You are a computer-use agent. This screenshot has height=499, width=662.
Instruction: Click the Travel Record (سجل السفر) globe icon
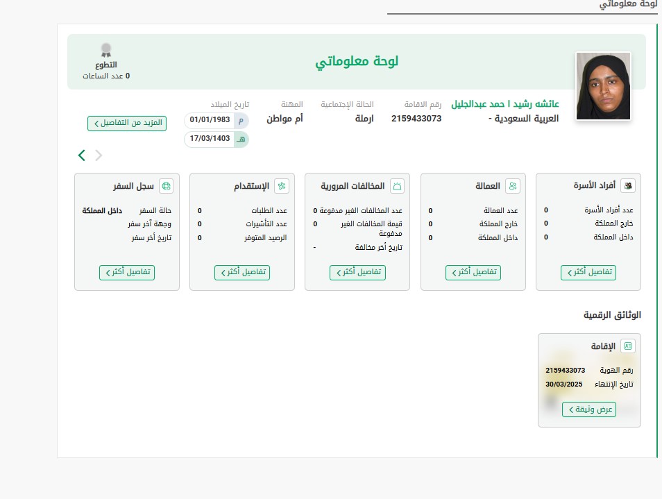pyautogui.click(x=166, y=186)
